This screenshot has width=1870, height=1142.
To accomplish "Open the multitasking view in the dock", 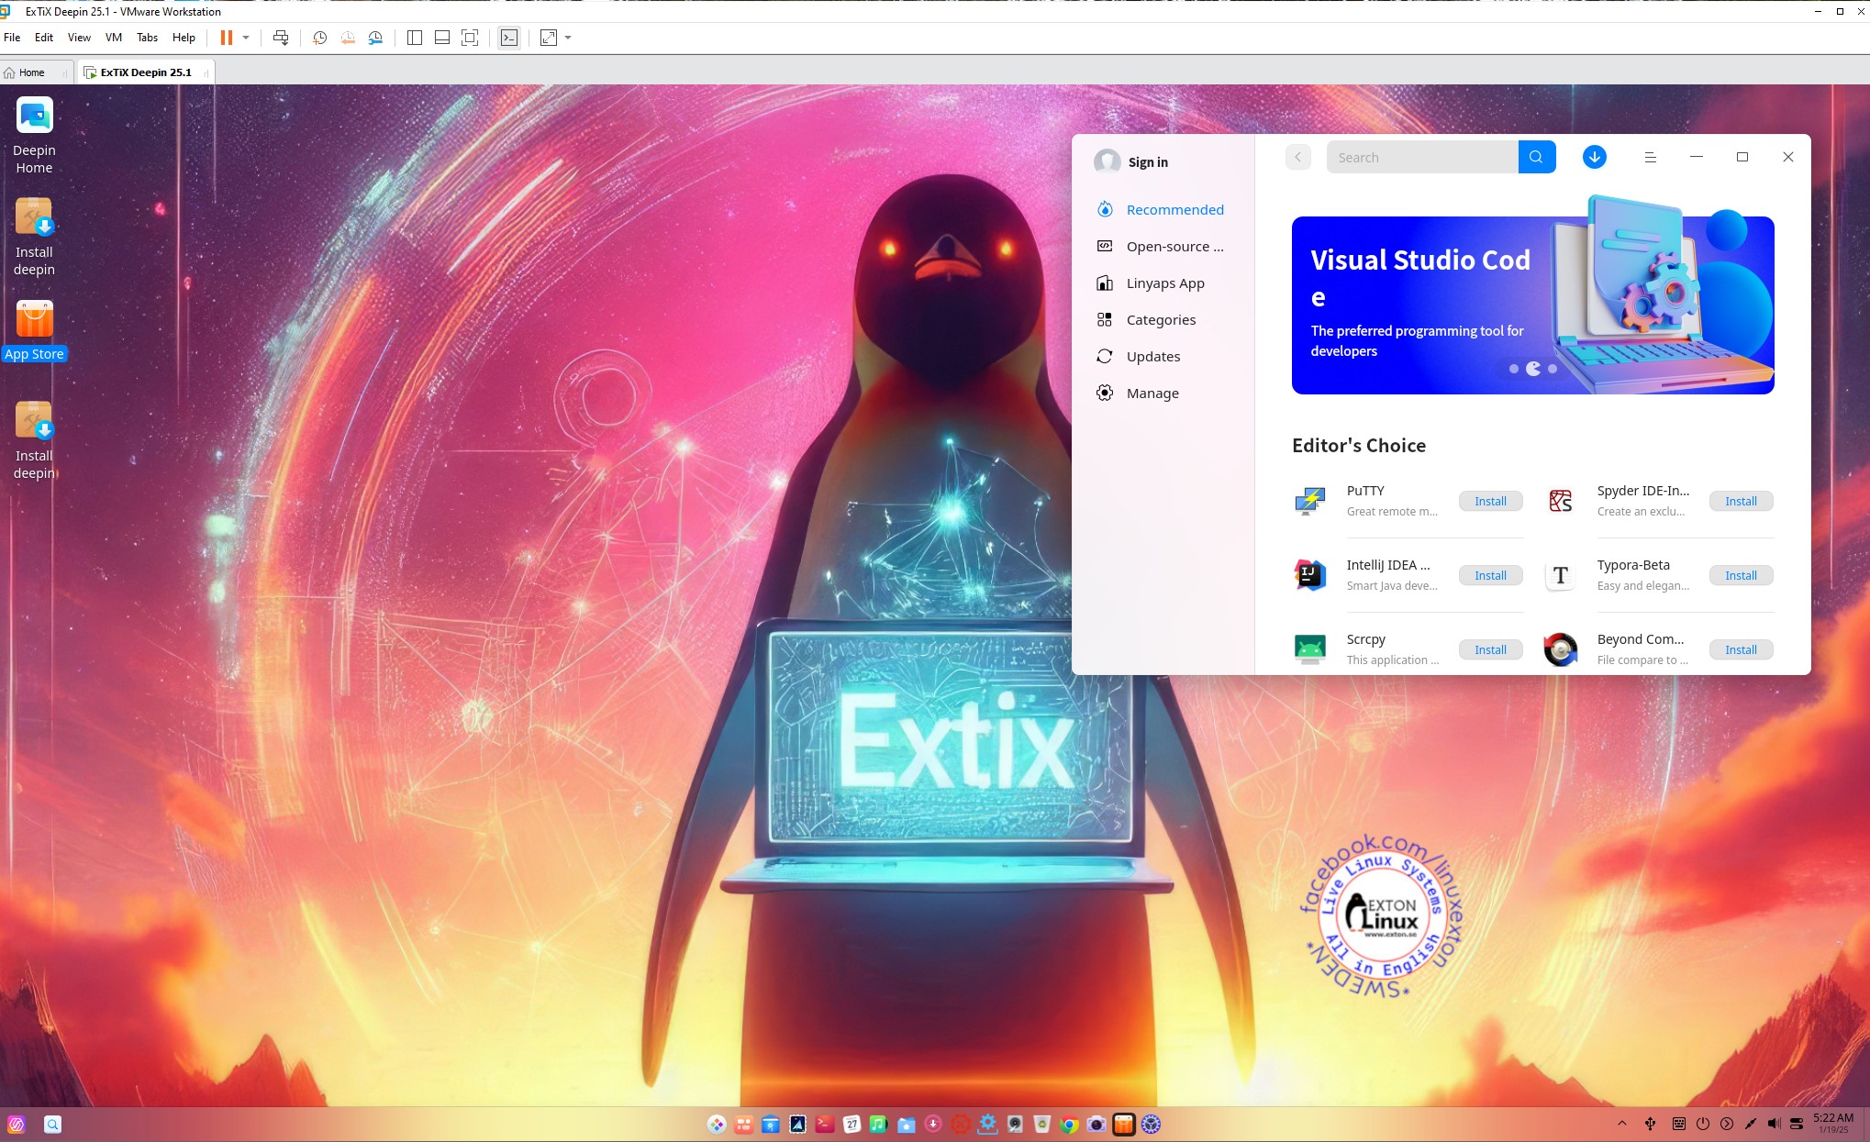I will pos(743,1124).
